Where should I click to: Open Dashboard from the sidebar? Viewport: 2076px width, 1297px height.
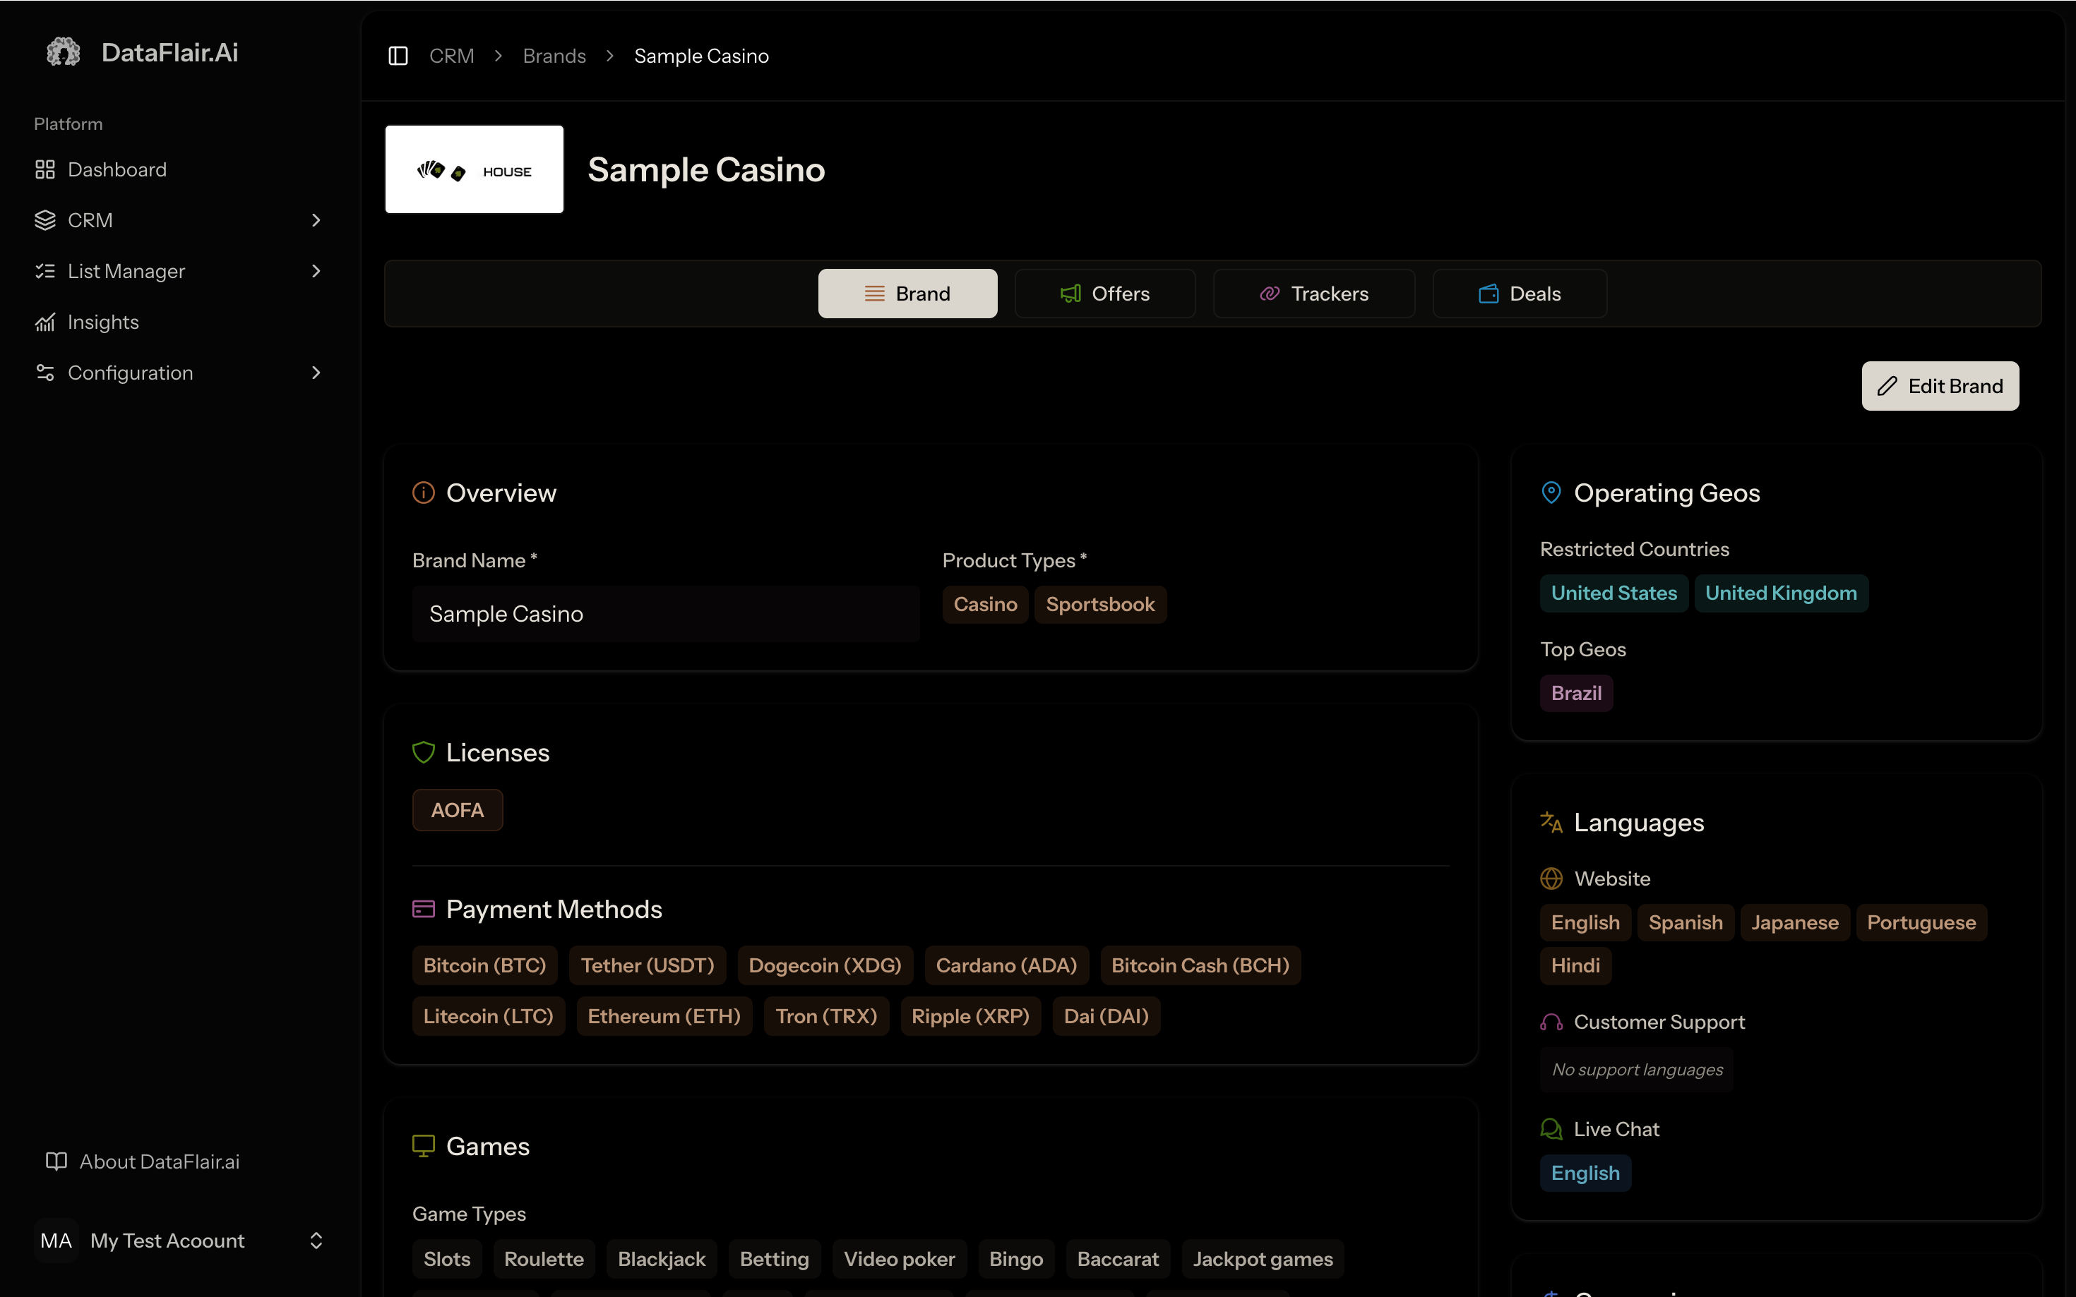117,169
